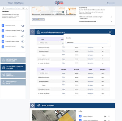
Task: Click the building icon in Activités panel header
Action: pos(38,32)
